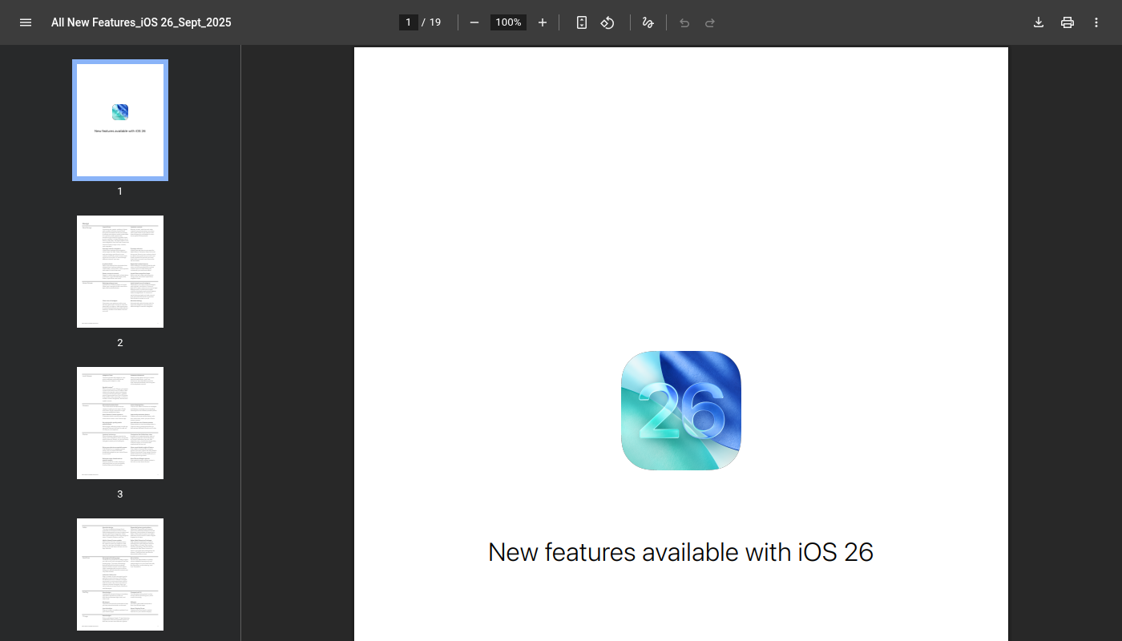Click the zoom in plus icon
The image size is (1122, 641).
[x=543, y=22]
